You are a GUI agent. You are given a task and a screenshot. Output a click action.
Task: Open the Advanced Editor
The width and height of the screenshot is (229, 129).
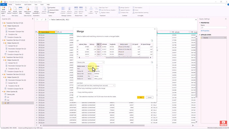pyautogui.click(x=53, y=10)
